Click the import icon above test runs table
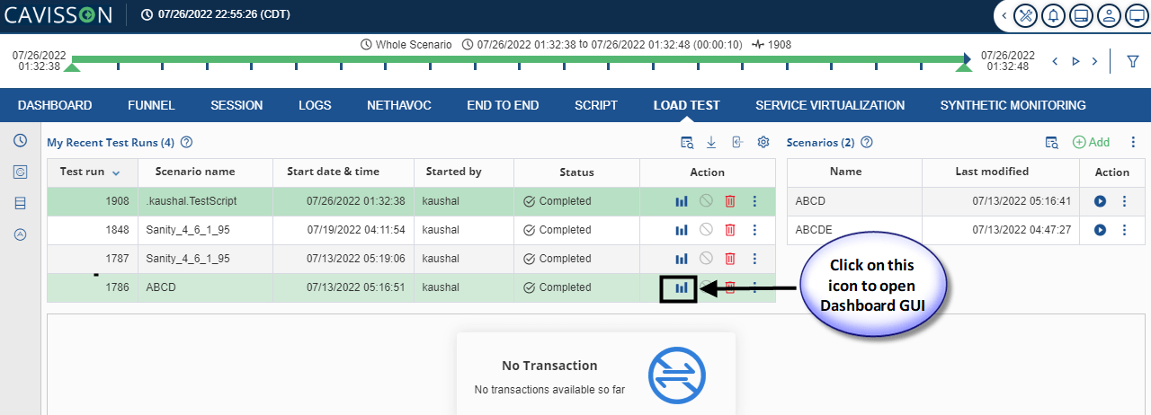 pyautogui.click(x=737, y=142)
